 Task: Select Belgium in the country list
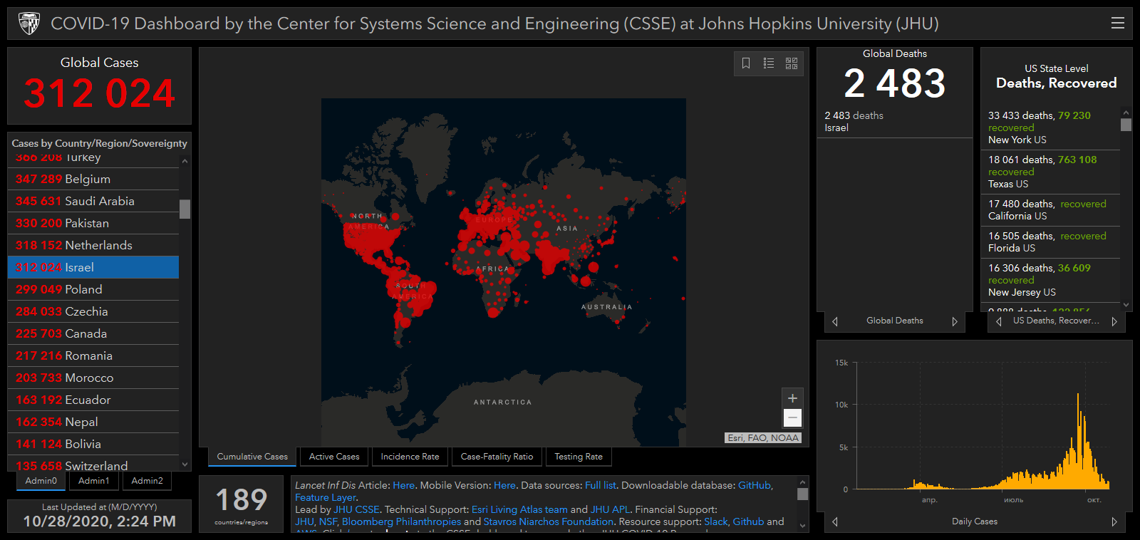coord(93,179)
